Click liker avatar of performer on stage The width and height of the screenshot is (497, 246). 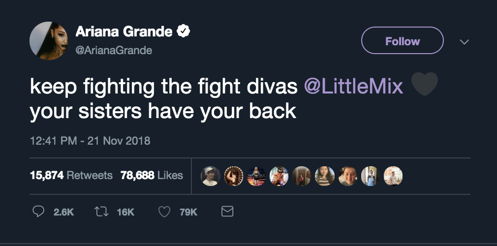(x=256, y=176)
